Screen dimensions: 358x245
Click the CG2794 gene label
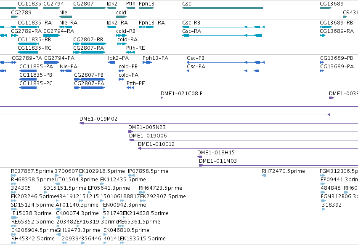(x=54, y=4)
